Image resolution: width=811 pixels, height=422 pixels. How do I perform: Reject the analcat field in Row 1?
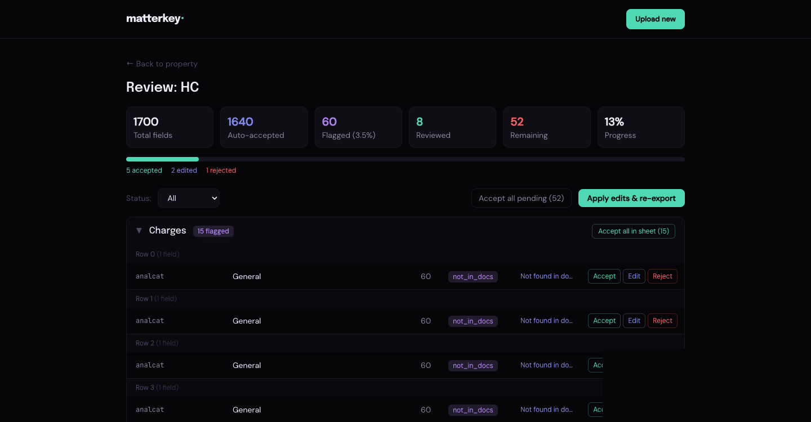click(x=662, y=320)
